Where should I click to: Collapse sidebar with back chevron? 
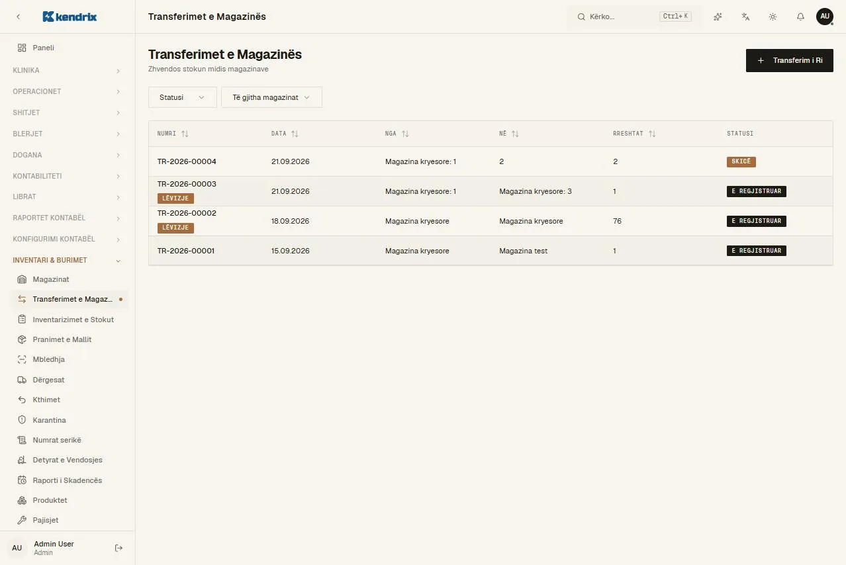coord(18,17)
